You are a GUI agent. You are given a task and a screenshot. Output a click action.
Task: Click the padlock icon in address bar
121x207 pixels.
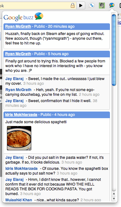click(73, 6)
